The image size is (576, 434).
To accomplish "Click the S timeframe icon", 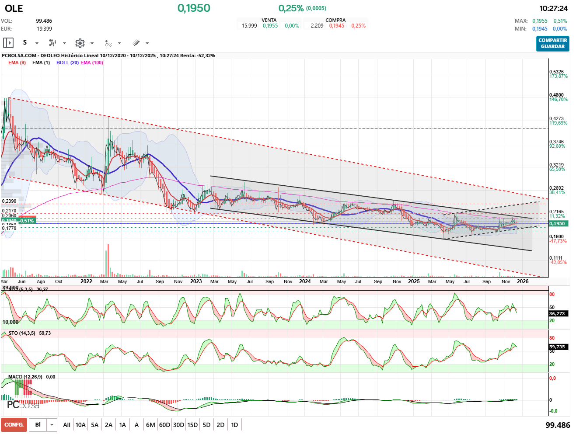I will [x=25, y=43].
